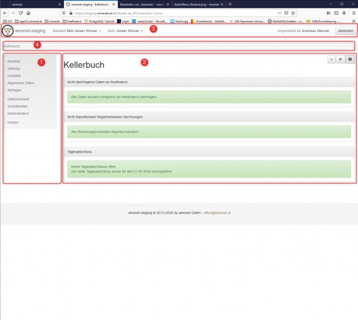
Task: Open new browser tab with plus icon
Action: 230,4
